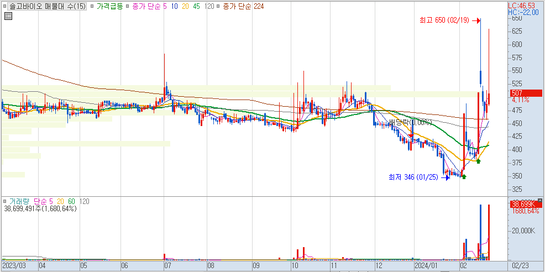
Task: Click the gray 120 volume average period
Action: [85, 201]
